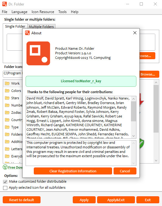The image size is (162, 206).
Task: Select the Type folder category icon
Action: click(x=7, y=127)
